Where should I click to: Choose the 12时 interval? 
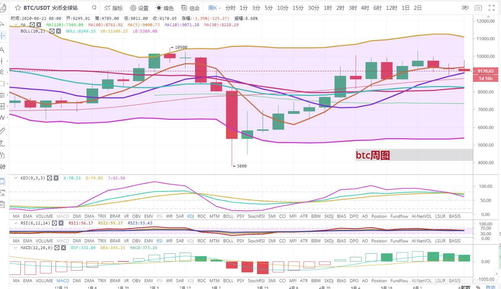[x=391, y=8]
